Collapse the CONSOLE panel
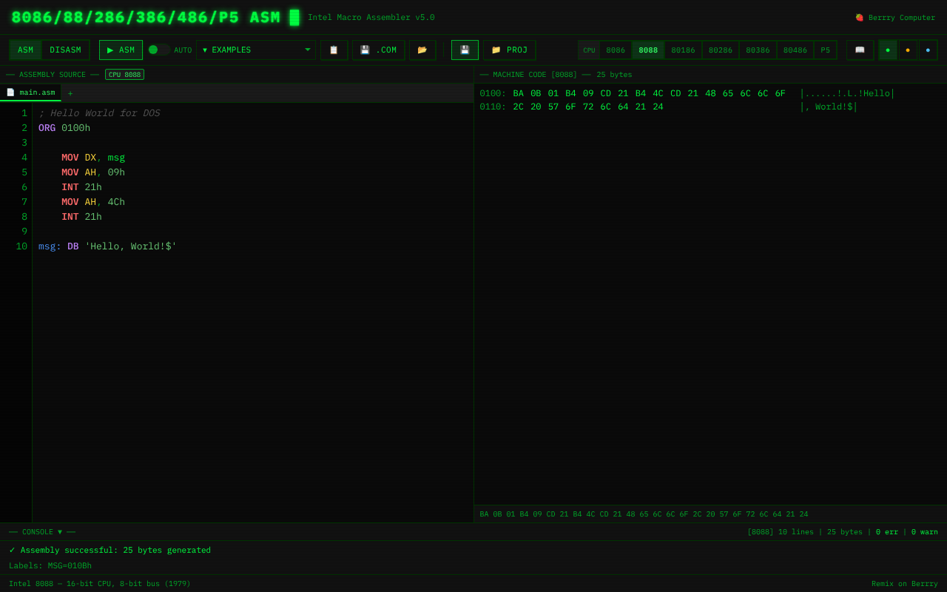This screenshot has height=592, width=947. click(42, 532)
